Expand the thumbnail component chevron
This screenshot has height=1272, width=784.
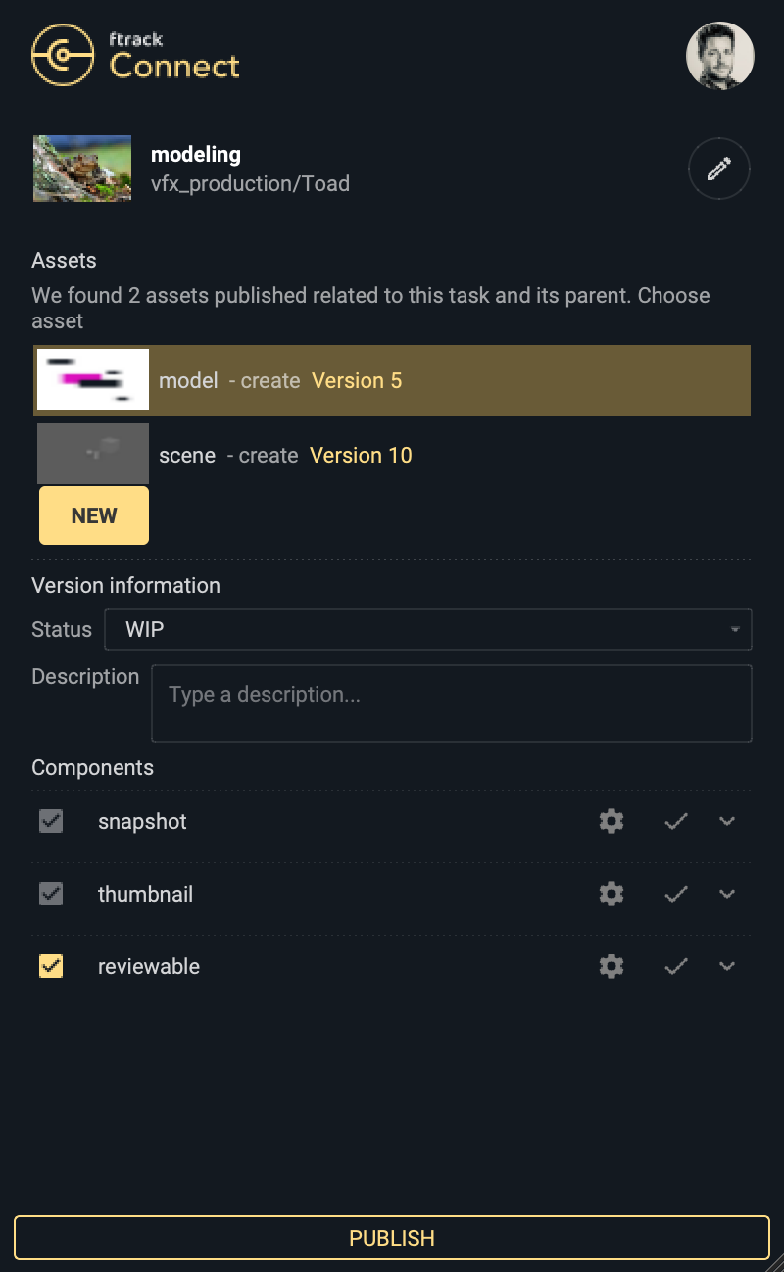727,894
